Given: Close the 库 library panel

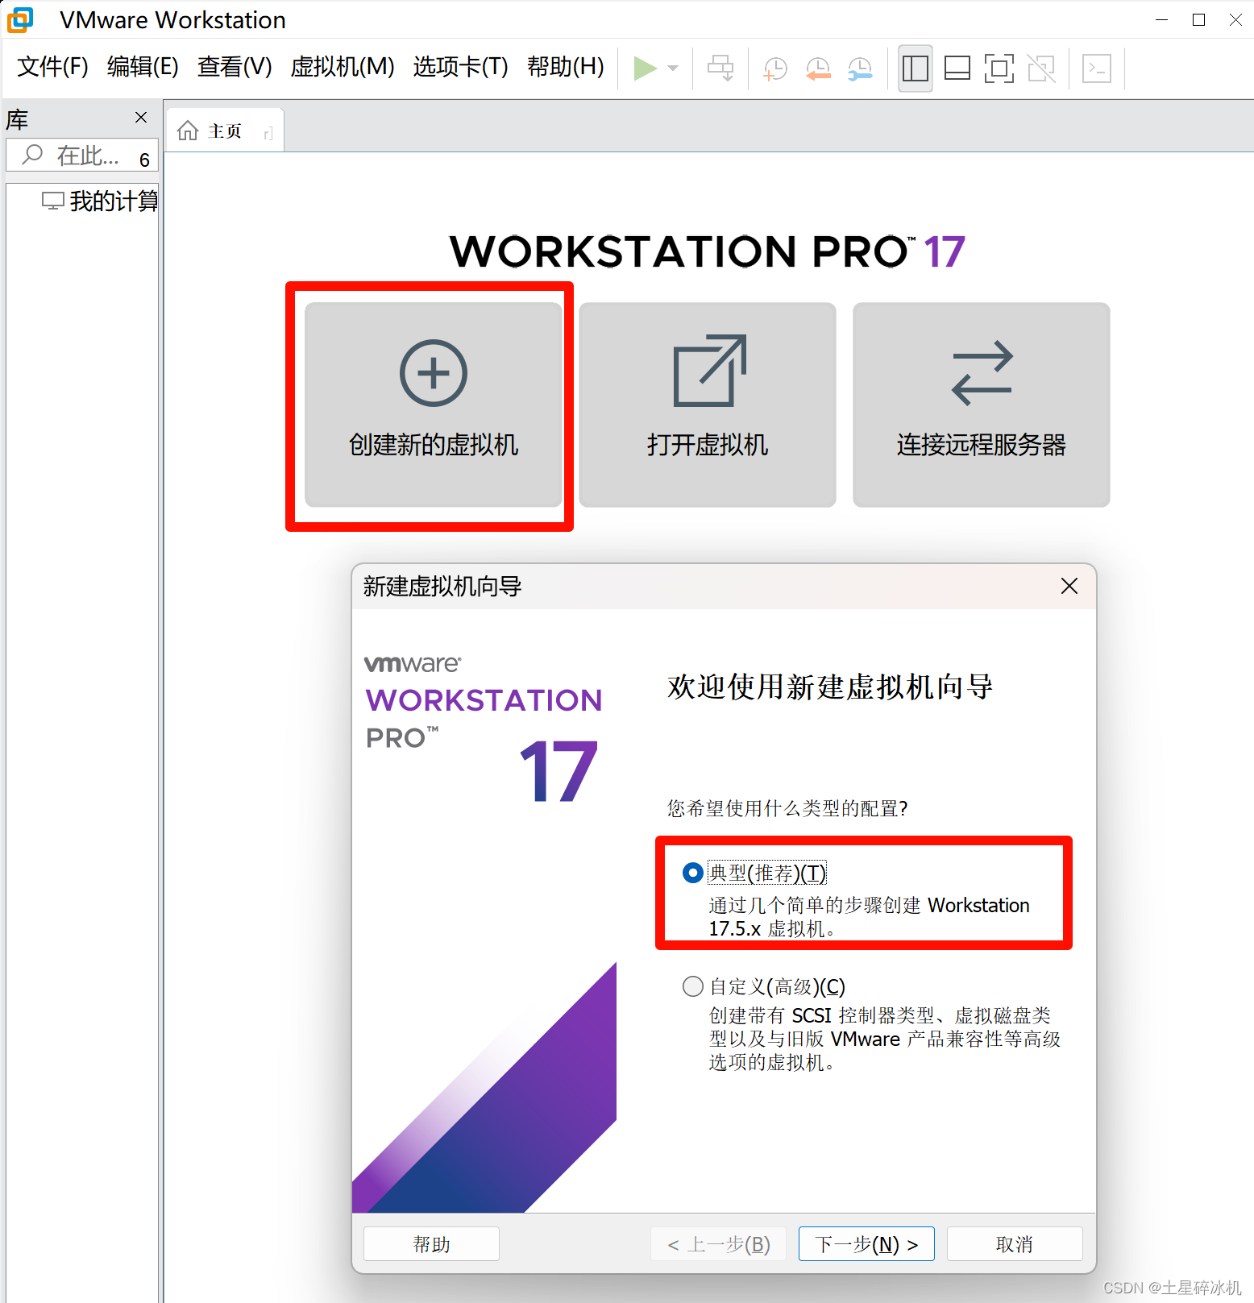Looking at the screenshot, I should 141,118.
